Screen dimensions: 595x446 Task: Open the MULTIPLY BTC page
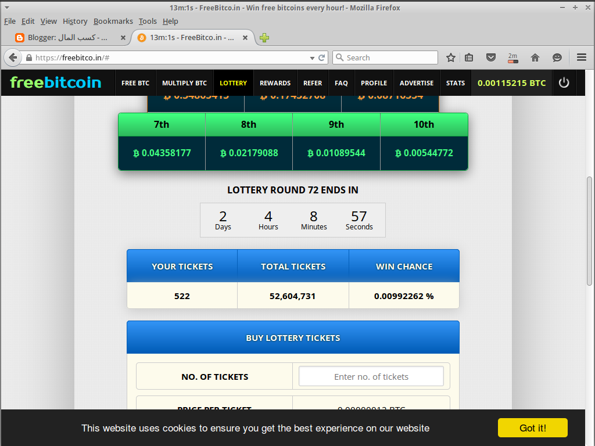click(184, 82)
